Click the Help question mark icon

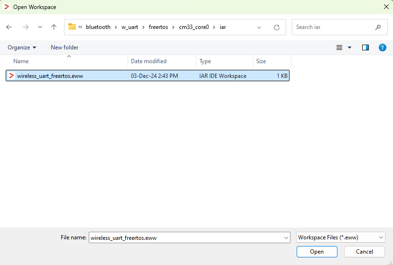point(382,47)
